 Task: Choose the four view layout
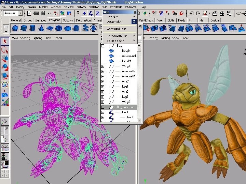pos(5,130)
